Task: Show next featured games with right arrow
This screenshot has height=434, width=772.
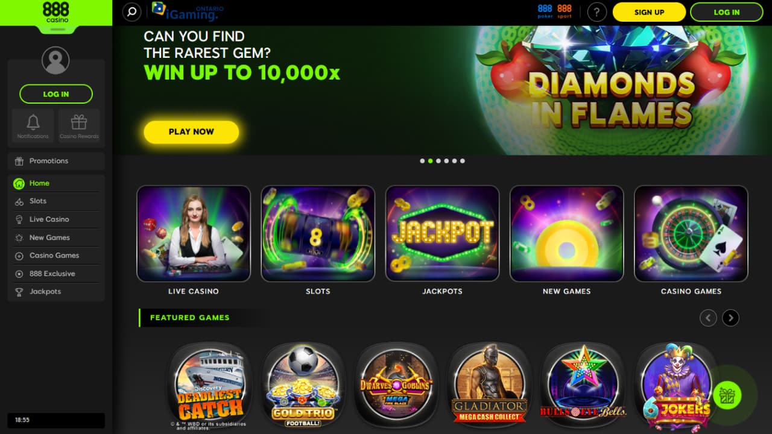Action: pyautogui.click(x=730, y=318)
